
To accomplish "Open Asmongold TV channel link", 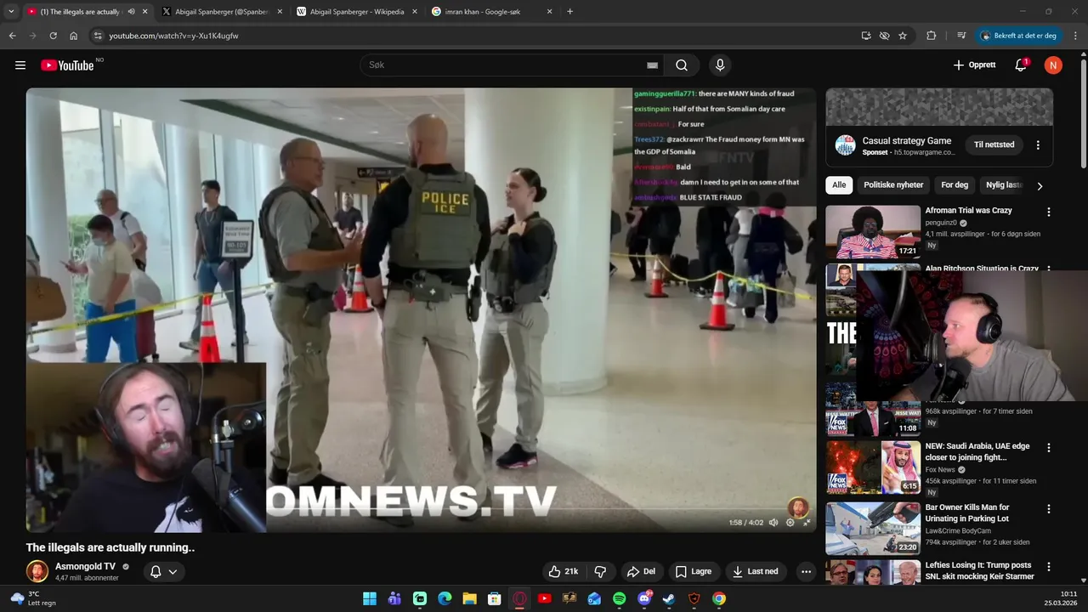I will [85, 566].
